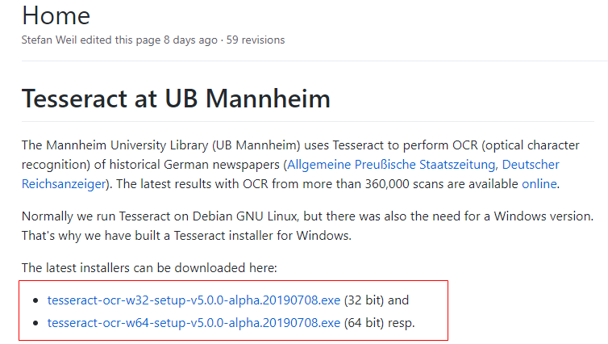Open the "59 revisions" history text

pyautogui.click(x=256, y=40)
